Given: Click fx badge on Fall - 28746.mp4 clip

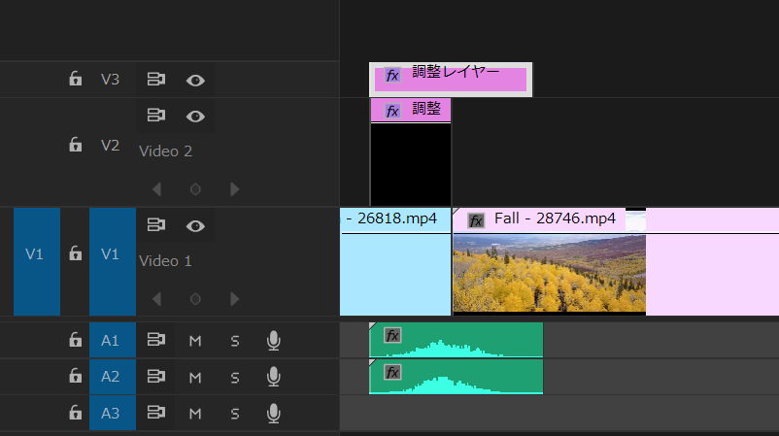Looking at the screenshot, I should pos(476,221).
